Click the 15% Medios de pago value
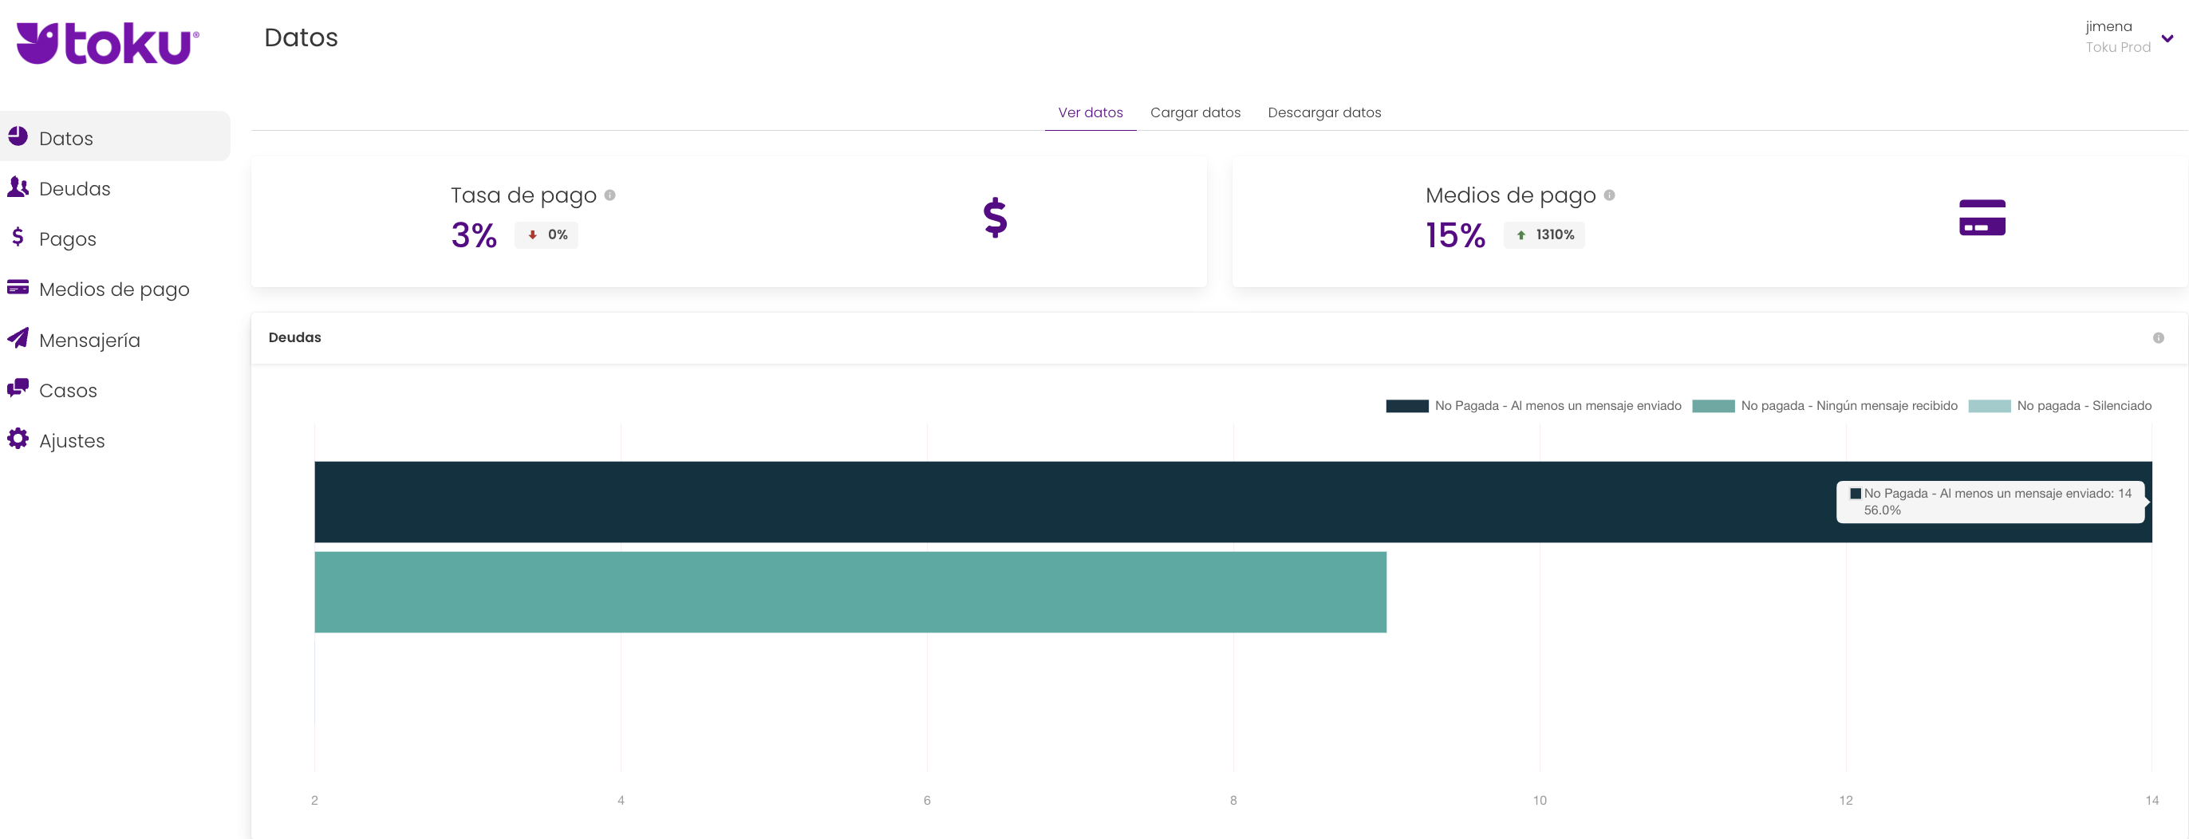 tap(1455, 235)
